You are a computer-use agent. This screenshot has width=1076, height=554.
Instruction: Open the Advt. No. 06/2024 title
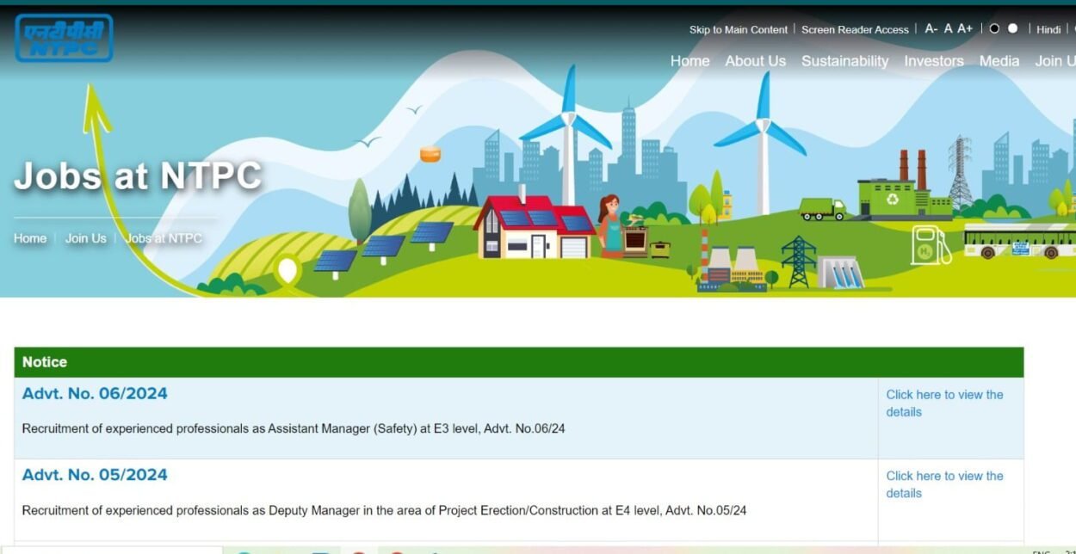coord(95,394)
